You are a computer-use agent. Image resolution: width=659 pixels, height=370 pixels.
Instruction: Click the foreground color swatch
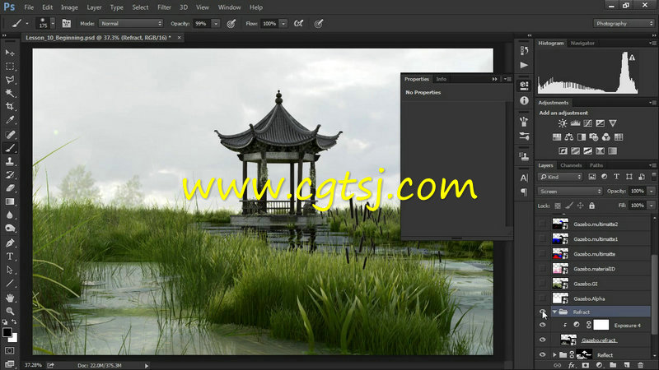[x=7, y=332]
